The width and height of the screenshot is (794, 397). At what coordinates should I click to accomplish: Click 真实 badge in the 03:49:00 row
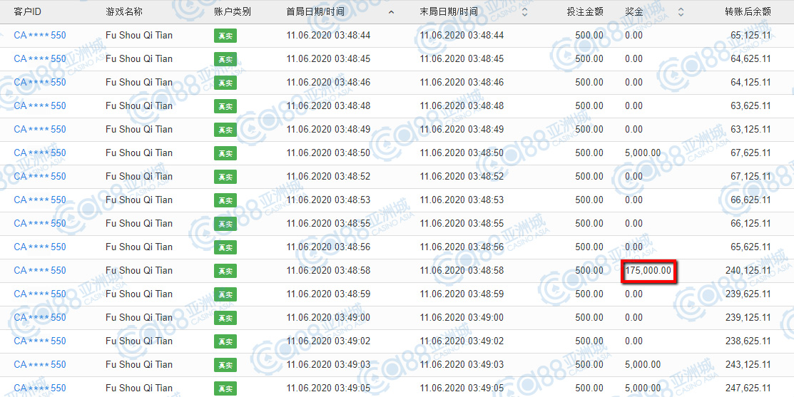point(225,318)
